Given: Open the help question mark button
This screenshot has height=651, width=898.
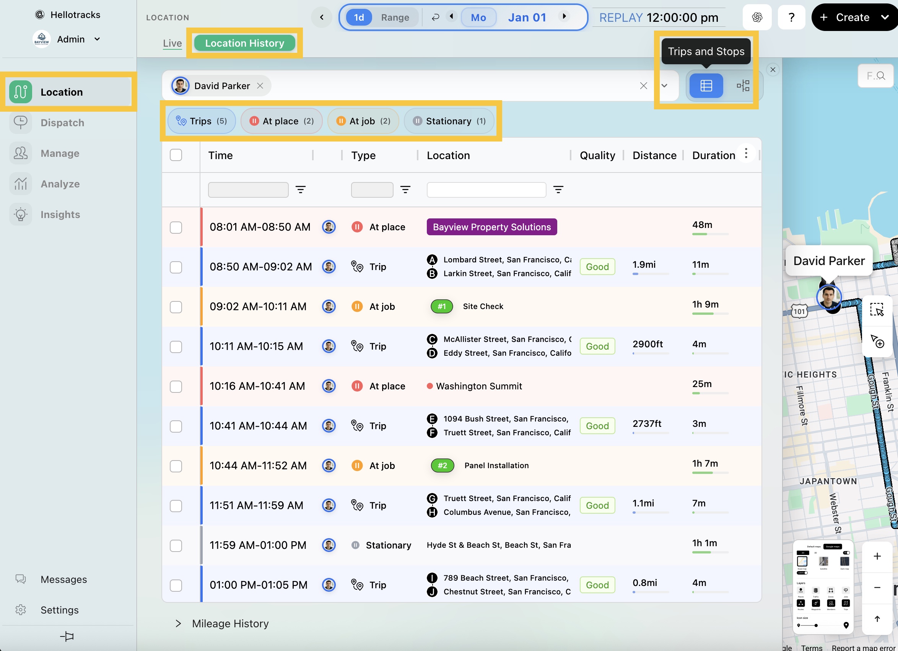Looking at the screenshot, I should coord(791,18).
